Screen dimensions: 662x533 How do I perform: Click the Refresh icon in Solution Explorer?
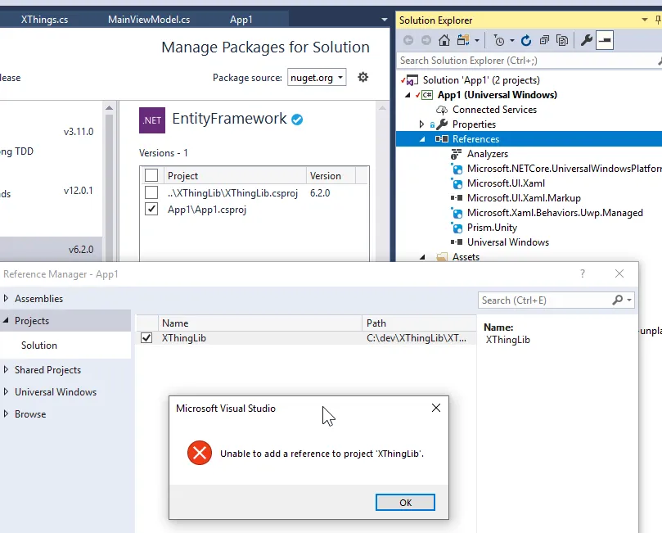(526, 41)
